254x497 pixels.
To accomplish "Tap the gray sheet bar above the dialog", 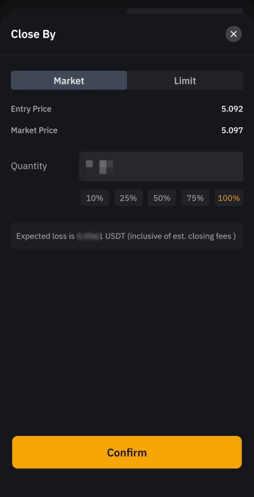I will [185, 11].
